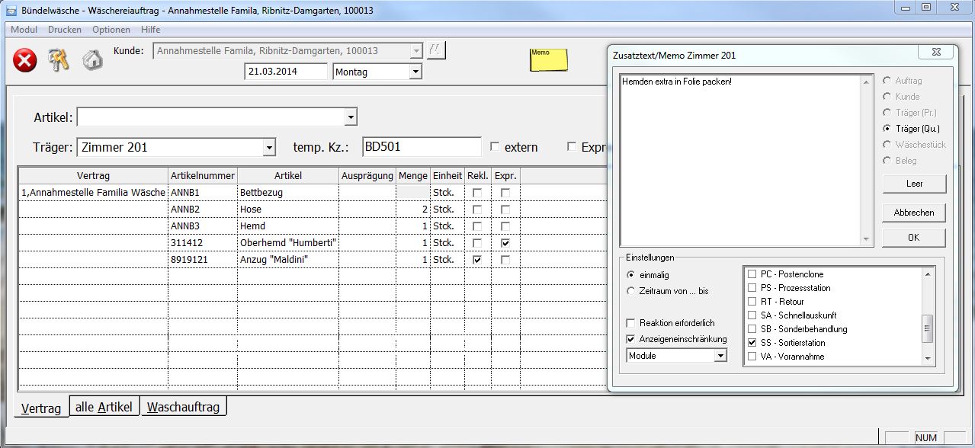
Task: Toggle the extern checkbox
Action: click(495, 147)
